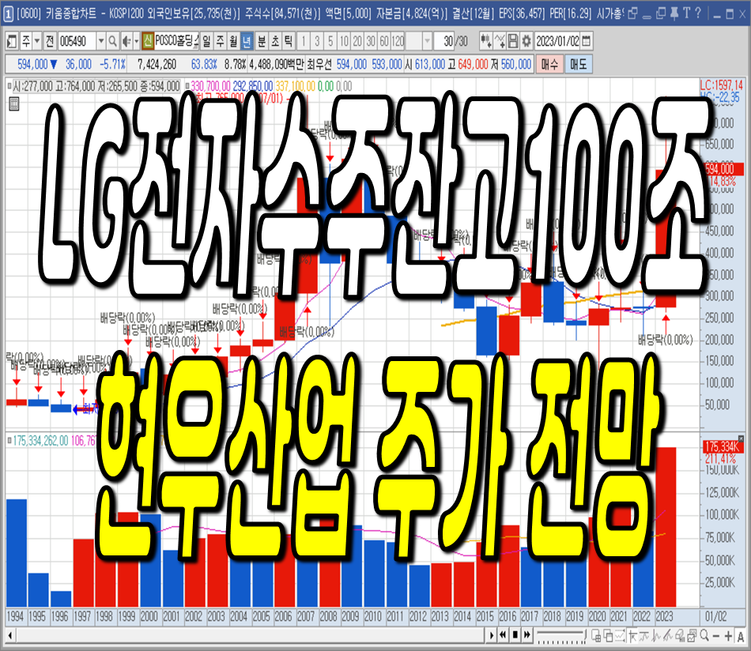Click the overlay chart copy icon at bottom
The width and height of the screenshot is (751, 651).
pos(608,635)
